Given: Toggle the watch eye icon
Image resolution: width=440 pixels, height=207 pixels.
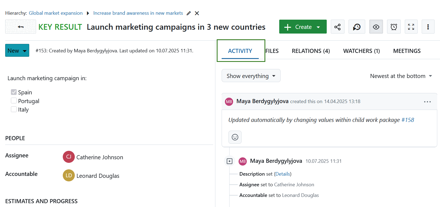Looking at the screenshot, I should (376, 27).
